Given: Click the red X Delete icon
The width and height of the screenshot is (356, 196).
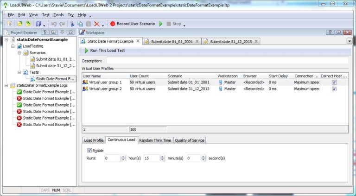Looking at the screenshot, I should tap(96, 24).
